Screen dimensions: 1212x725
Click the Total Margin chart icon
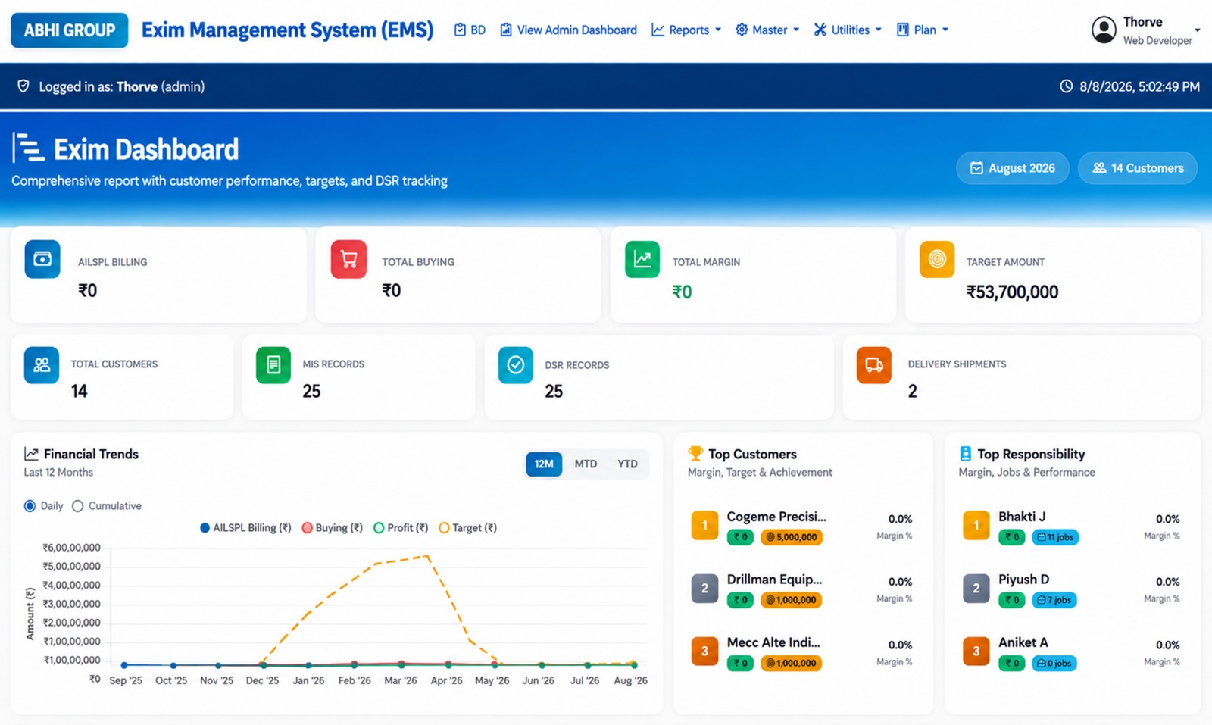642,259
